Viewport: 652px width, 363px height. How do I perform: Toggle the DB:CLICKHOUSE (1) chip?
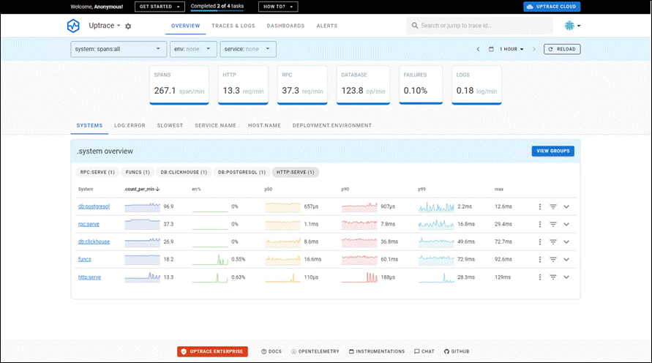[x=184, y=172]
